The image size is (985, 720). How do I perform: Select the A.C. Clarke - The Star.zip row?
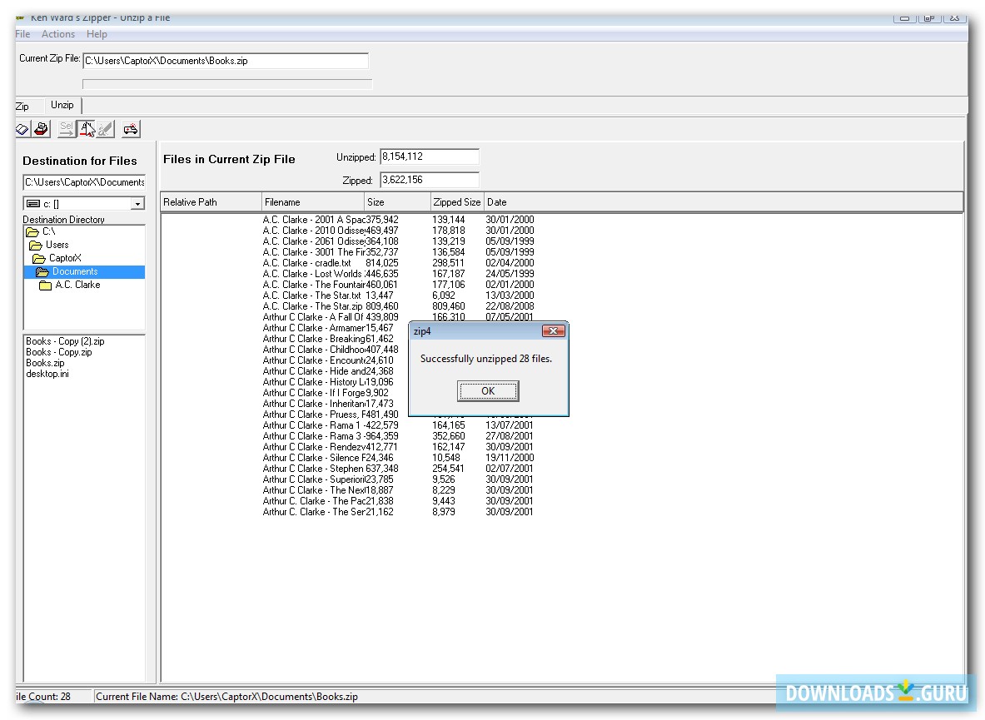[398, 306]
